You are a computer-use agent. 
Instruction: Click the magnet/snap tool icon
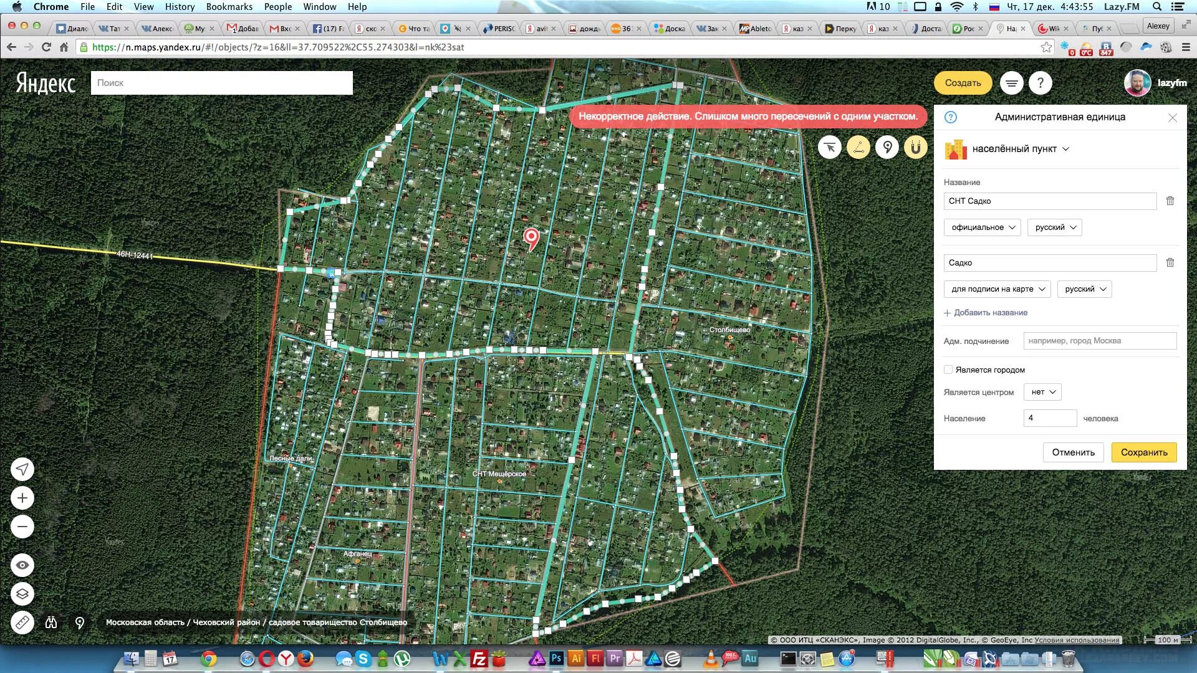915,147
